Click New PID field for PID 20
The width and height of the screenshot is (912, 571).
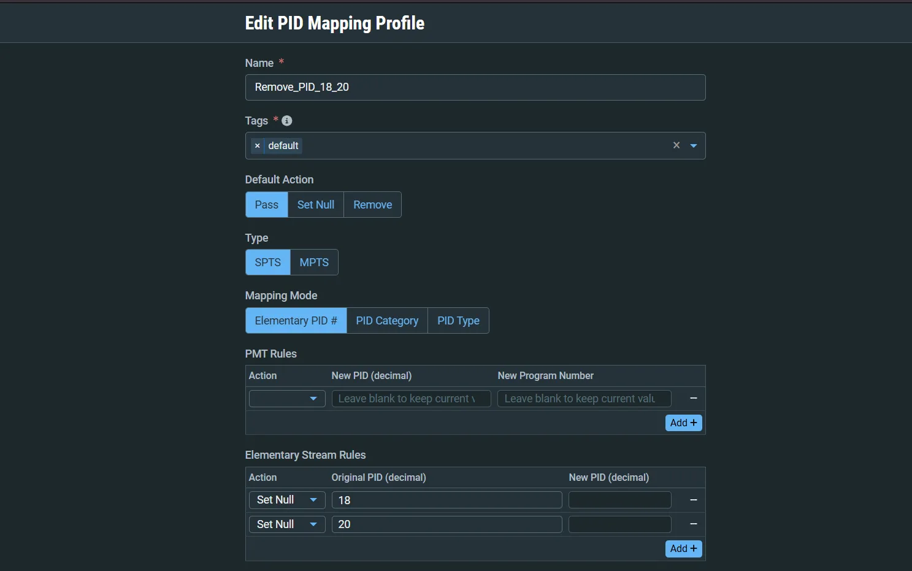coord(619,524)
